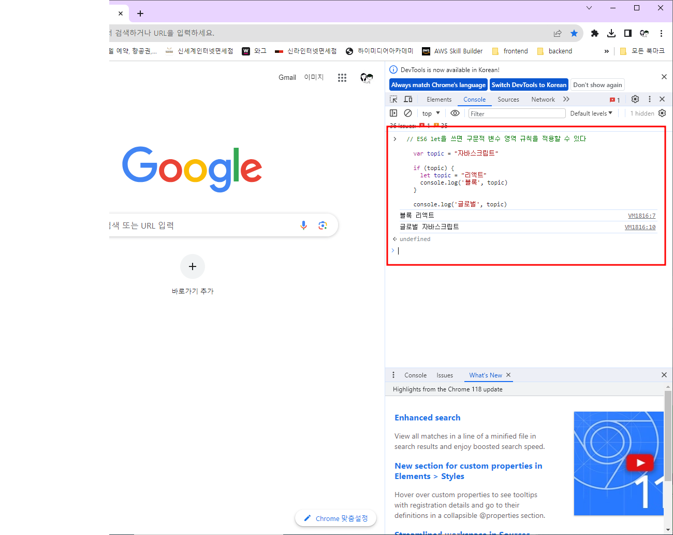
Task: Close the DevTools drawer
Action: 664,375
